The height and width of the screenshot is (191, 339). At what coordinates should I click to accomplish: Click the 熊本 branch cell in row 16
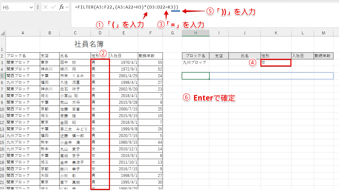(x=50, y=149)
